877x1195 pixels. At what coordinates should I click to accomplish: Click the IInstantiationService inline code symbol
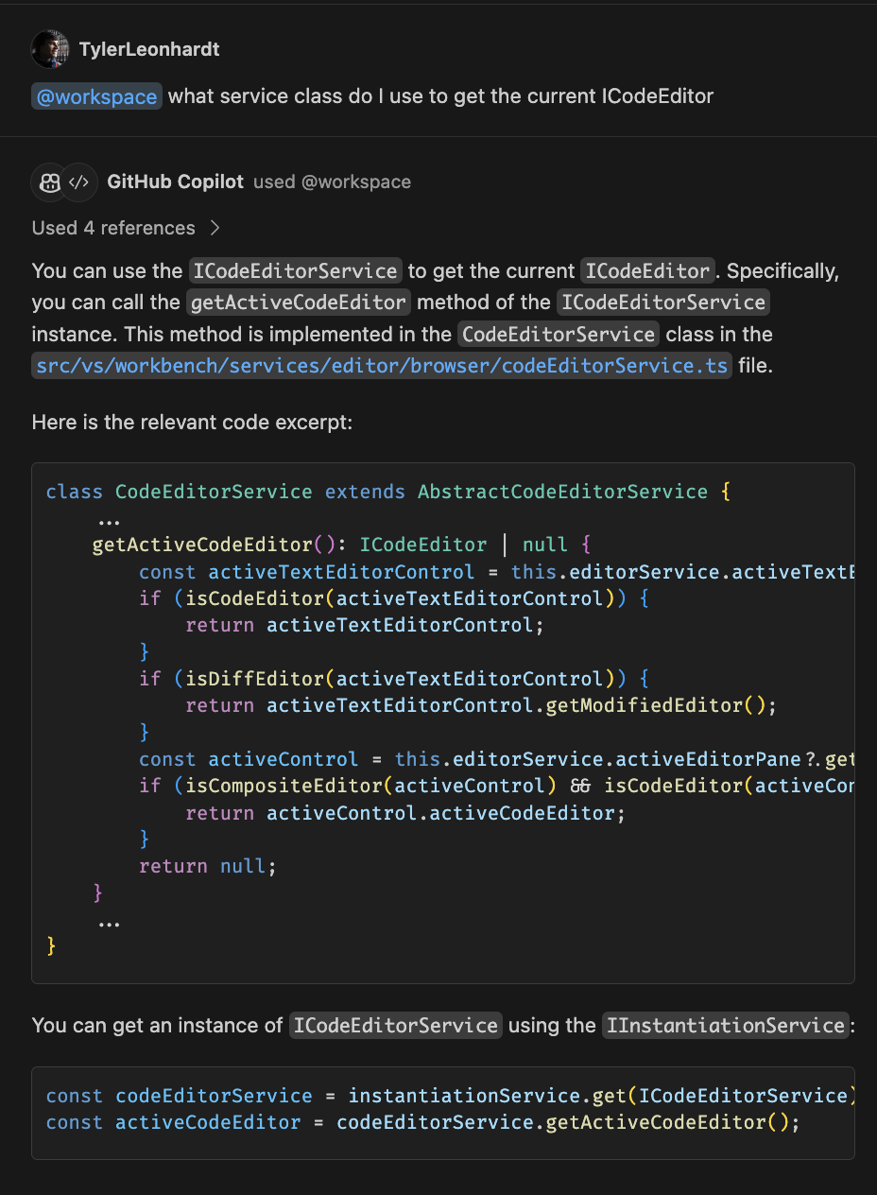click(x=724, y=1026)
